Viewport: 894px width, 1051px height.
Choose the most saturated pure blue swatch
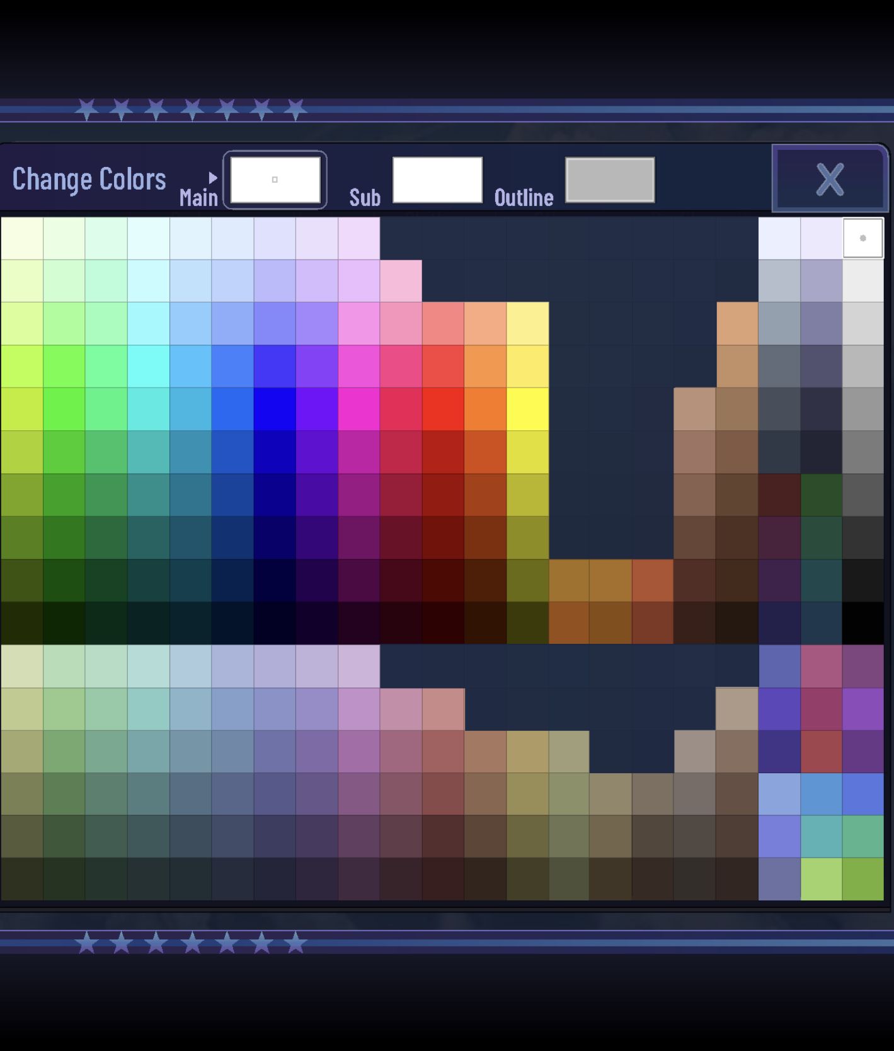click(275, 409)
